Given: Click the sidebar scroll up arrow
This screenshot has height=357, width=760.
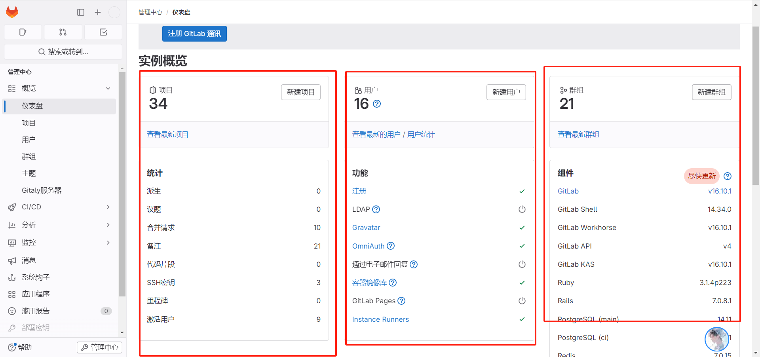Looking at the screenshot, I should (122, 68).
